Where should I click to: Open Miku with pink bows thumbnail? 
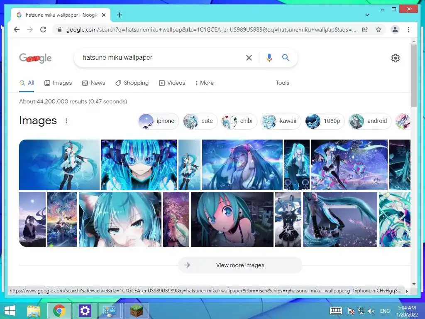coord(242,165)
